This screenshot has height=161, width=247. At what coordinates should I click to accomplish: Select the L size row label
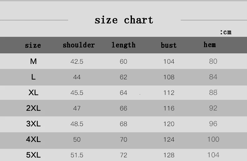click(x=33, y=77)
